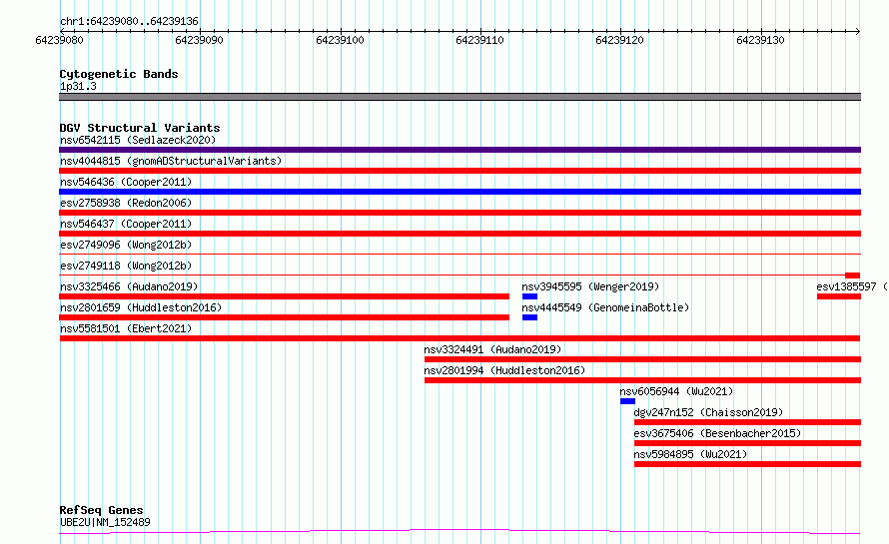Open the UBE2U|NM_152489 gene label
Screen dimensions: 889x544
[x=105, y=522]
